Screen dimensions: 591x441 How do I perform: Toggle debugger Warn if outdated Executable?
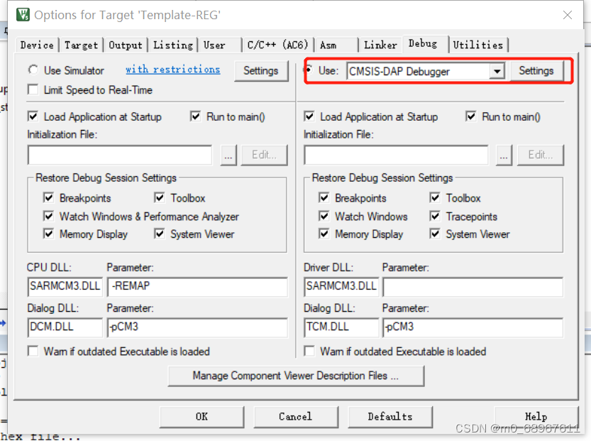309,352
